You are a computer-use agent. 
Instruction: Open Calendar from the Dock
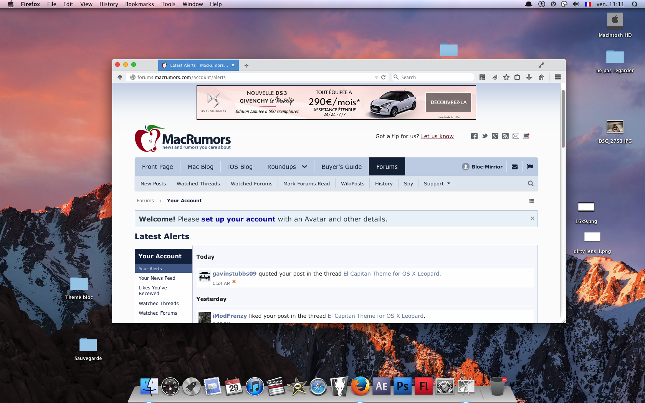(233, 386)
